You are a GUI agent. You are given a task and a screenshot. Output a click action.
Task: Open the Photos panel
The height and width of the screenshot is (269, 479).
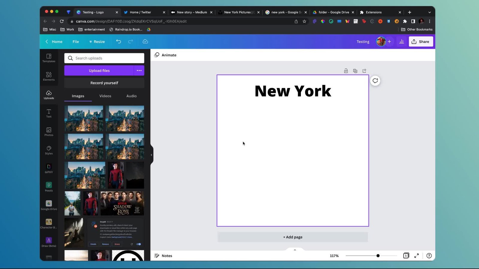pyautogui.click(x=49, y=132)
